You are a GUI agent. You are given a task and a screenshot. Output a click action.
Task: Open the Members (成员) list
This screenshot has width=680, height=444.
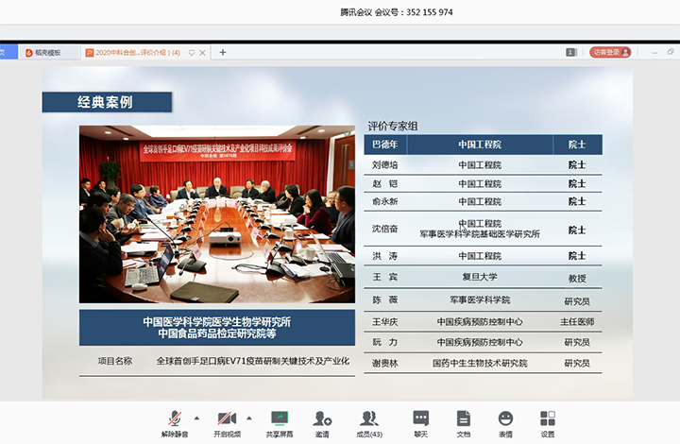coord(368,419)
